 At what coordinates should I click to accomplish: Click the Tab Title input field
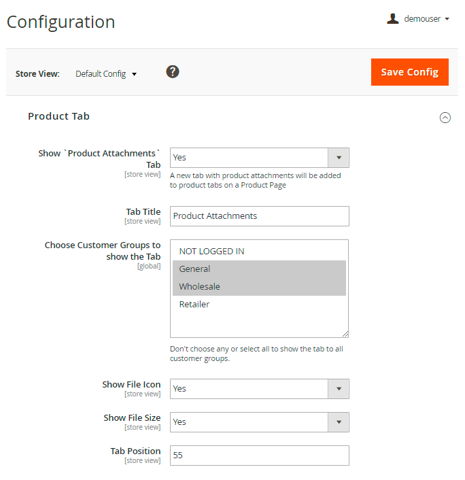coord(259,216)
